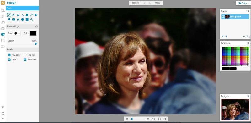Uncheck the Layers panel checkbox
Screen dimensions: 251x123
pos(9,59)
